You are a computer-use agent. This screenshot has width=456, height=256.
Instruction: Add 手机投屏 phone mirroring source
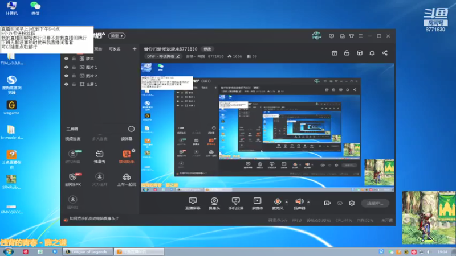point(236,203)
